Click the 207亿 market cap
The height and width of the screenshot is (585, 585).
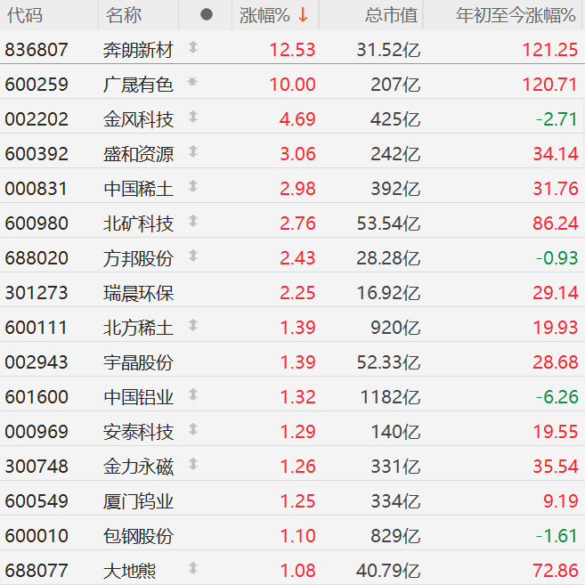click(x=395, y=85)
